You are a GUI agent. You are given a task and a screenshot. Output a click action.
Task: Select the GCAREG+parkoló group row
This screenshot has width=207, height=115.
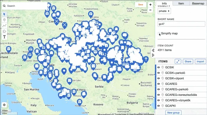[x=181, y=89]
